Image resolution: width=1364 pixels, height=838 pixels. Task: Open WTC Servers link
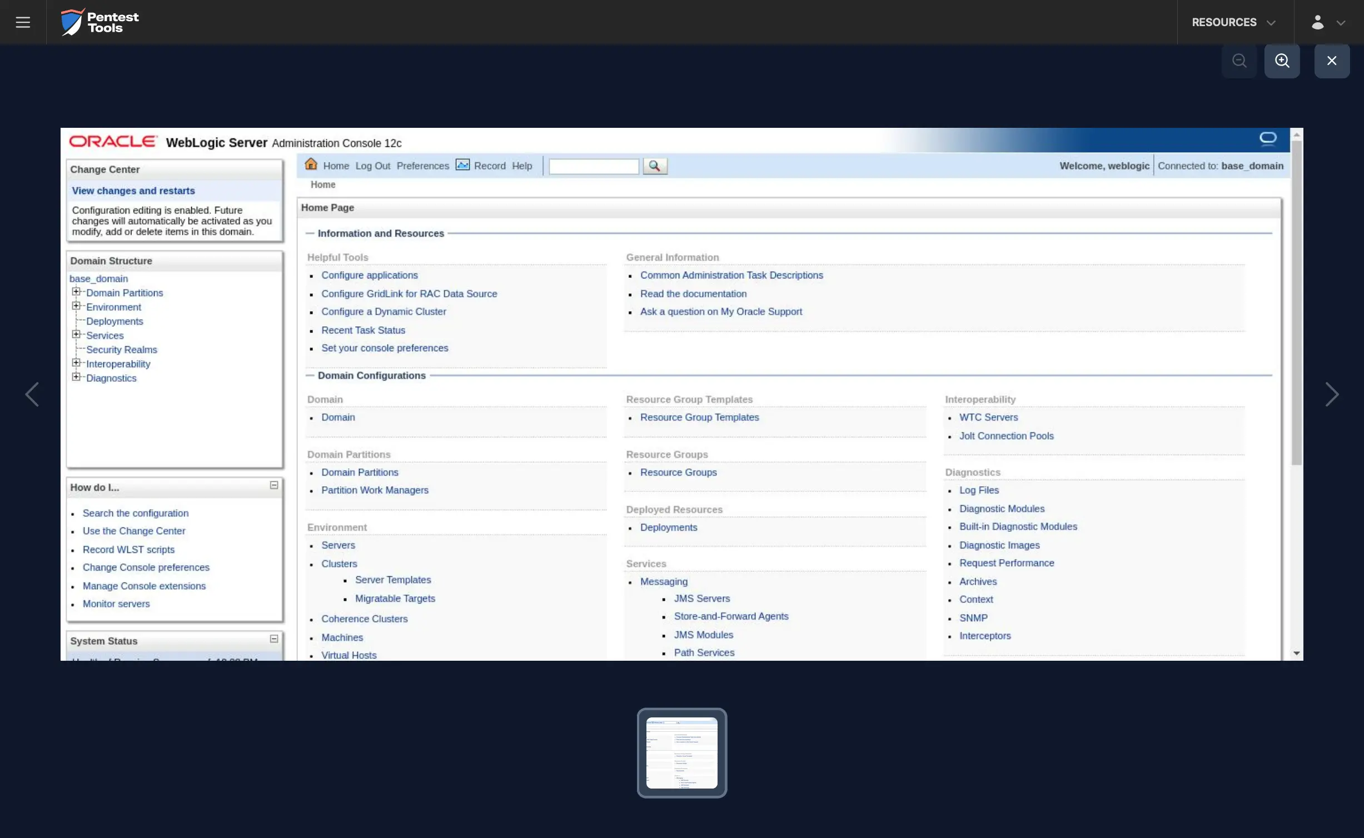(988, 417)
